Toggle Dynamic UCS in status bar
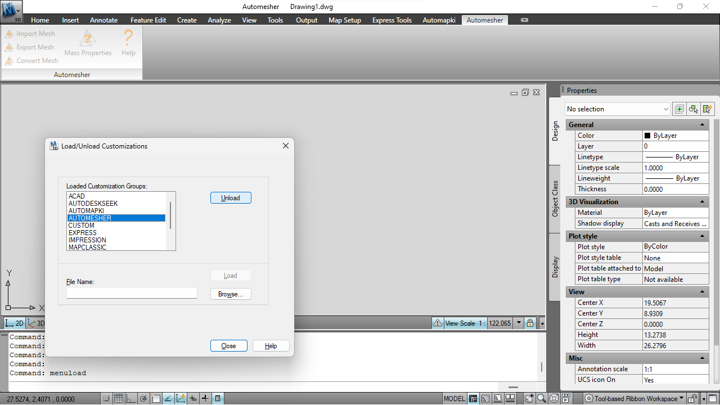 pos(181,399)
